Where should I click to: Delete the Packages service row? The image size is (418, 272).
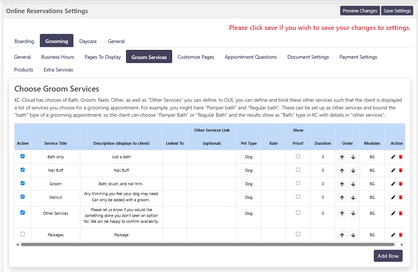(400, 235)
